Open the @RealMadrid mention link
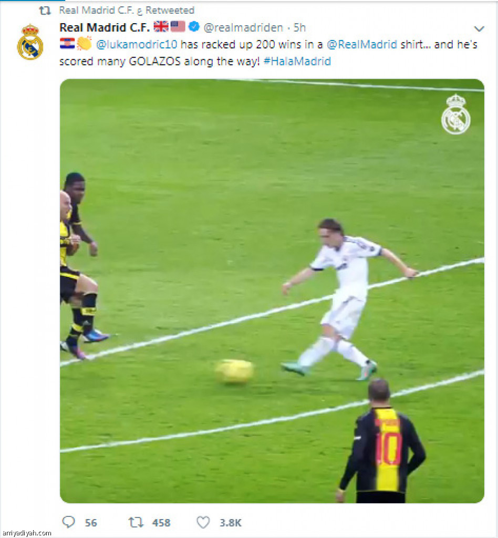The height and width of the screenshot is (538, 498). click(x=362, y=44)
